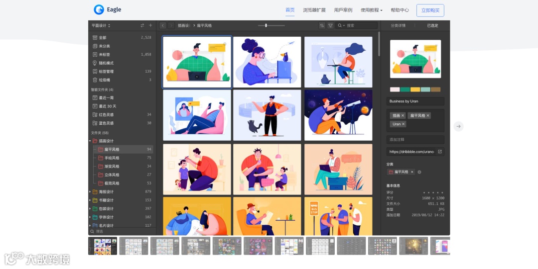This screenshot has width=538, height=269.
Task: Click the sort order icon
Action: tap(322, 25)
